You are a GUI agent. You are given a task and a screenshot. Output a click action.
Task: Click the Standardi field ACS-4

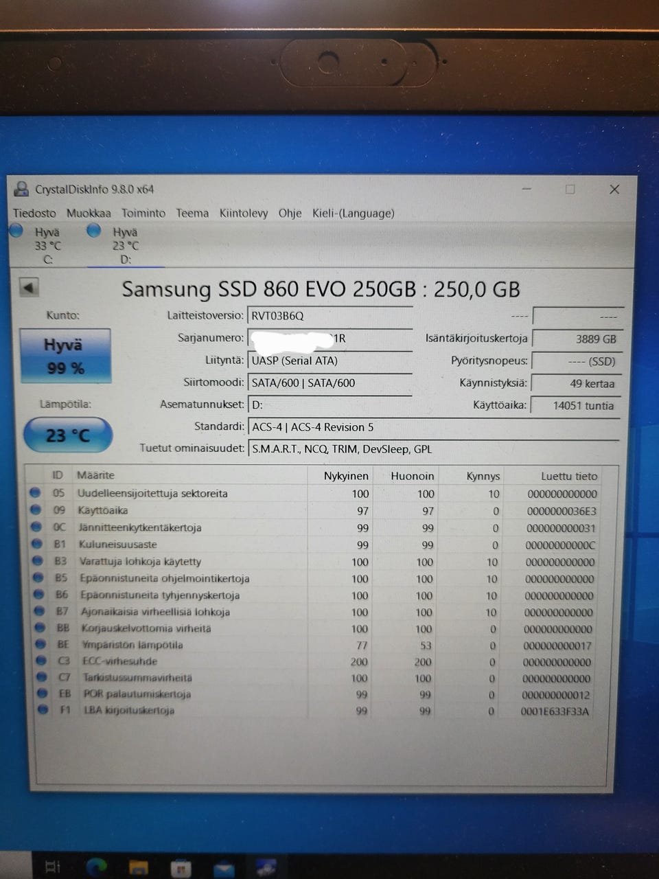[x=434, y=427]
